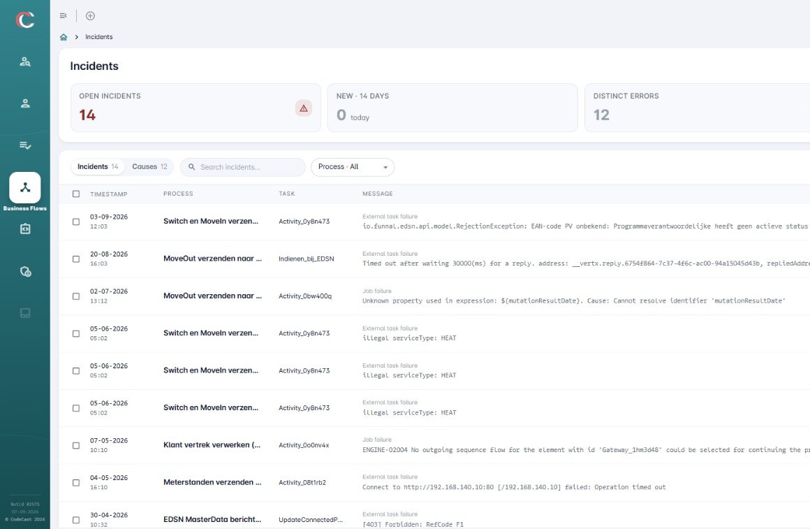This screenshot has width=810, height=529.
Task: Switch to the Causes tab
Action: (x=149, y=166)
